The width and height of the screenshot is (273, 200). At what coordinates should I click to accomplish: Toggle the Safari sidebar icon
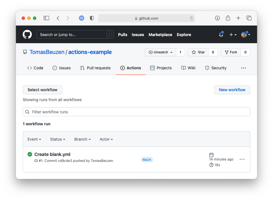click(x=46, y=18)
